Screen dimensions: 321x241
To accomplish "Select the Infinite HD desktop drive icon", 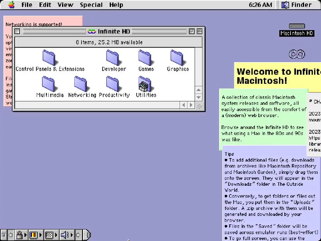I will point(297,54).
